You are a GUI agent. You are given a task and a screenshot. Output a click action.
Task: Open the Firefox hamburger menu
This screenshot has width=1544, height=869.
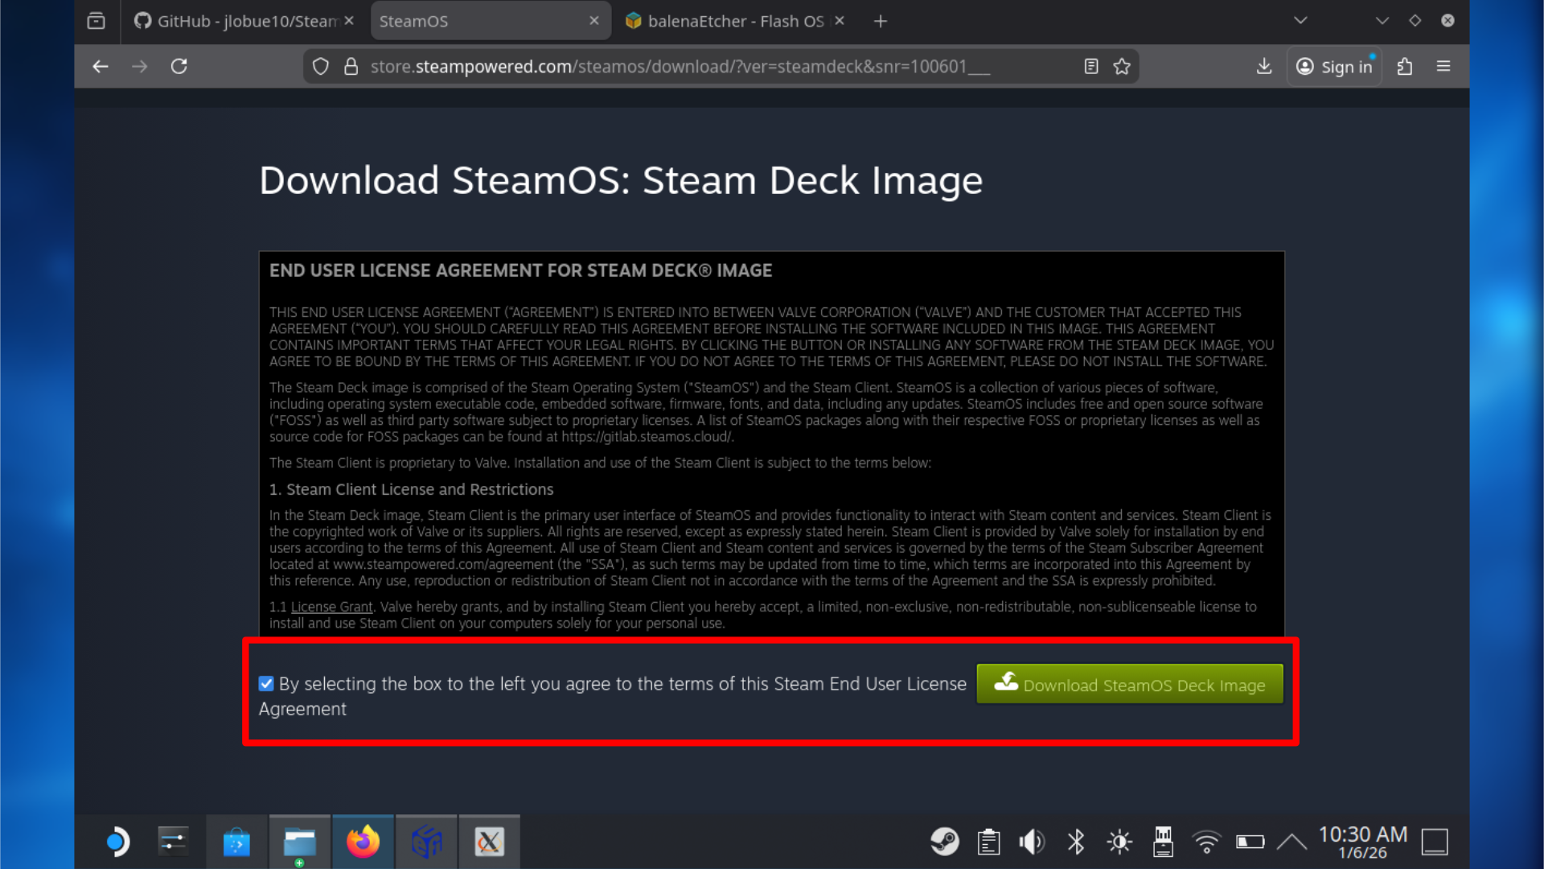(1443, 67)
